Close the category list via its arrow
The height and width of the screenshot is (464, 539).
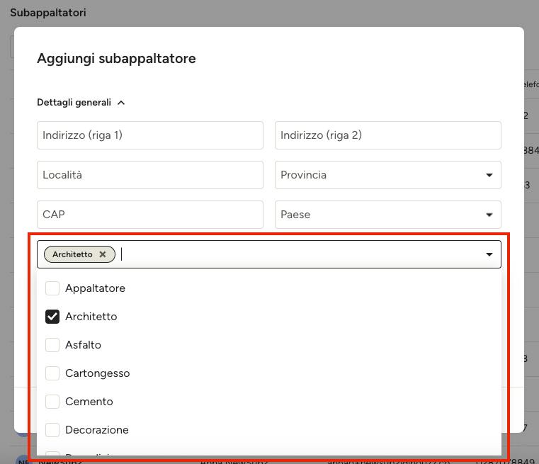(x=489, y=254)
